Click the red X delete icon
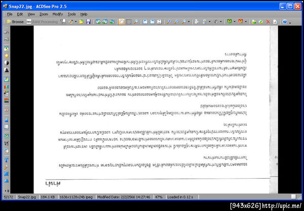This screenshot has width=304, height=211. pos(268,22)
